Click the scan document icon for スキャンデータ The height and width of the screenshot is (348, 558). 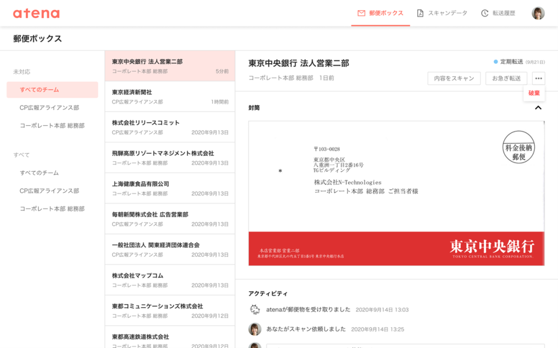420,13
